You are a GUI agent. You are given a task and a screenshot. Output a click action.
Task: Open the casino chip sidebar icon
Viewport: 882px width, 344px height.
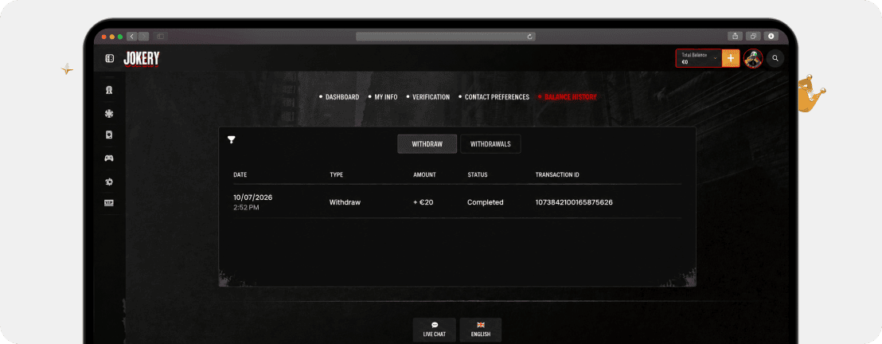click(109, 114)
